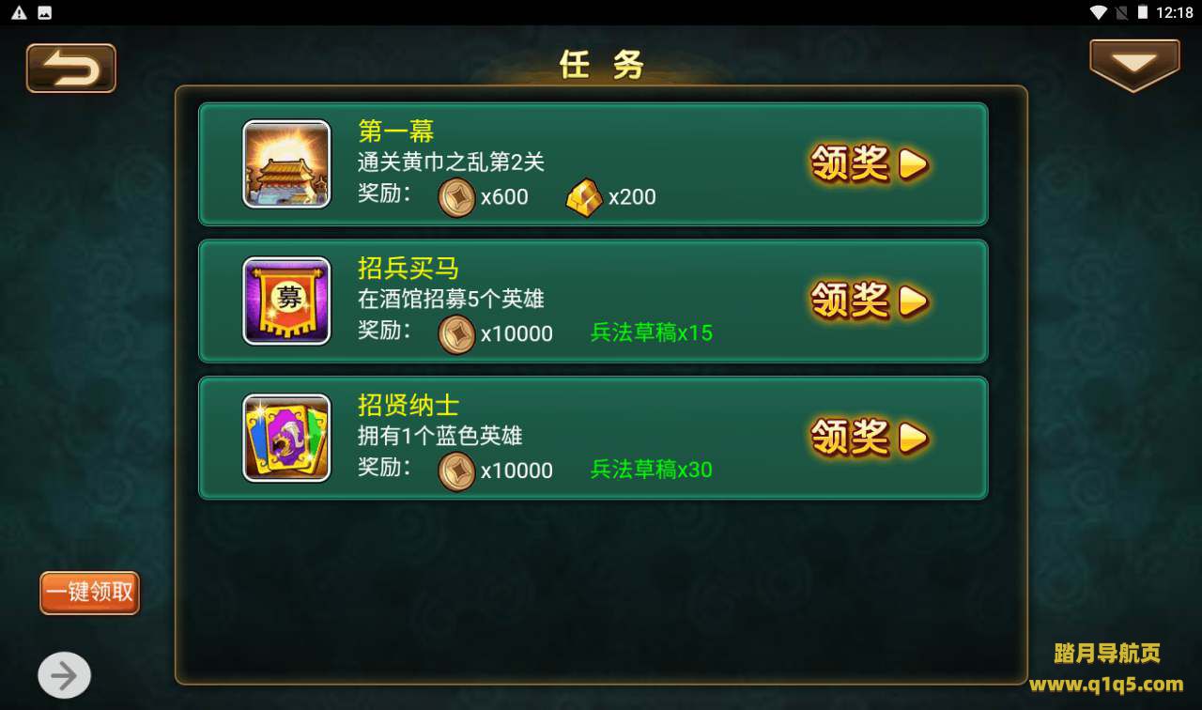This screenshot has width=1202, height=710.
Task: Click the 招兵买马 recruit banner icon
Action: click(x=286, y=301)
